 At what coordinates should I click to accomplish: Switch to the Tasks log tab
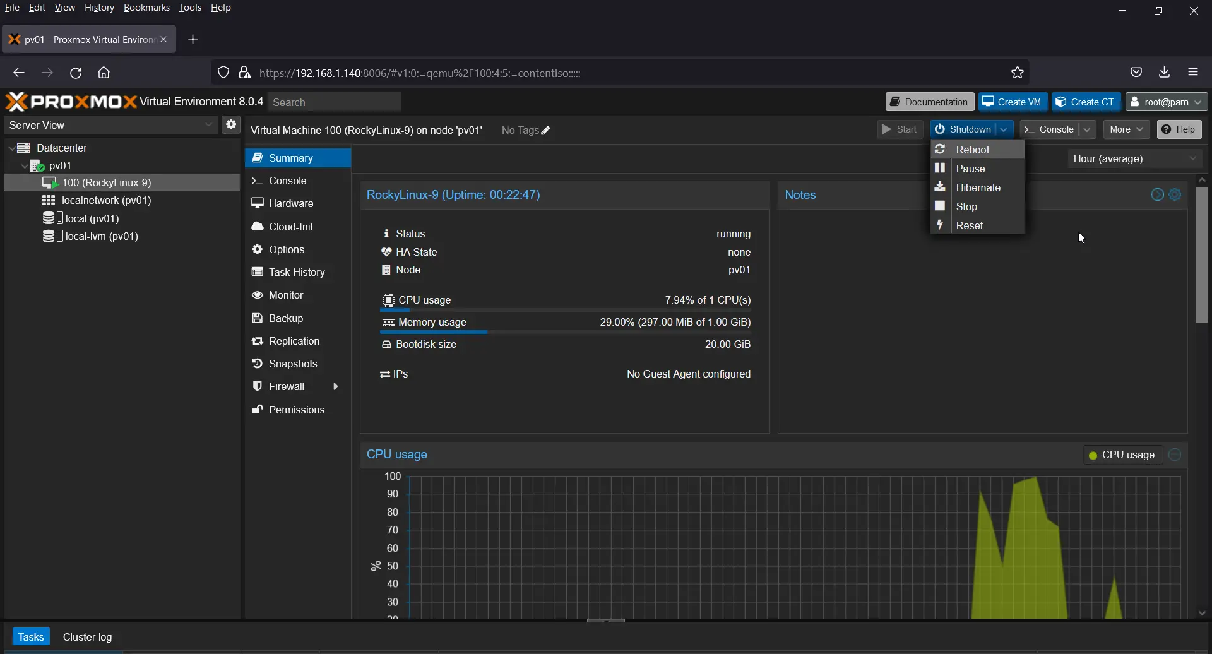31,637
